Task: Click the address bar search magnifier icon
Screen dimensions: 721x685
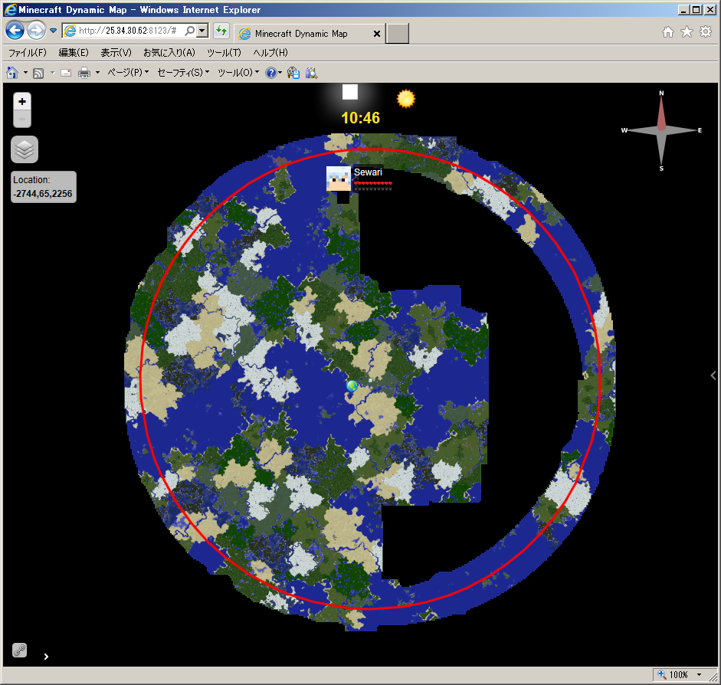Action: (189, 31)
